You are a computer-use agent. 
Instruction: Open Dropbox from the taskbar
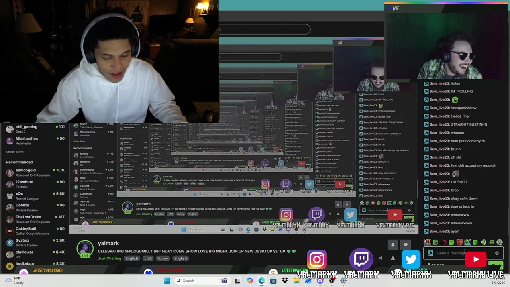click(285, 281)
